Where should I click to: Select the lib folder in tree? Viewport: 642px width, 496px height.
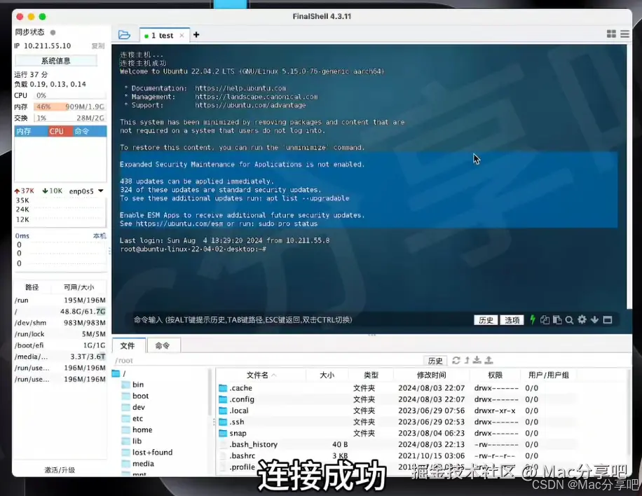click(x=132, y=441)
